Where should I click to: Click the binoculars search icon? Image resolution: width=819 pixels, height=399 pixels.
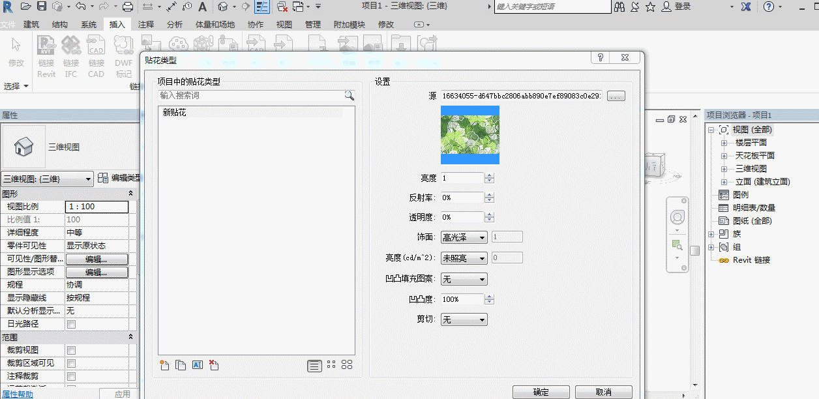619,7
